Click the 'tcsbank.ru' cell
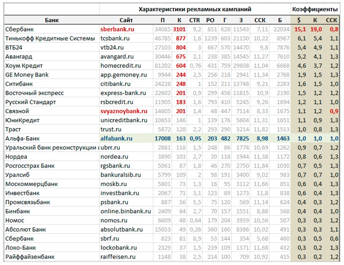The image size is (344, 265). 126,38
